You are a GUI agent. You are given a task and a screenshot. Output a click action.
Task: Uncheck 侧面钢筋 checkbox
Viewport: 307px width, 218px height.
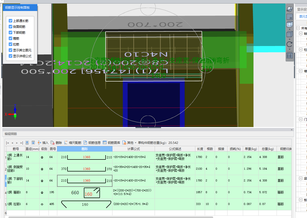pyautogui.click(x=10, y=27)
